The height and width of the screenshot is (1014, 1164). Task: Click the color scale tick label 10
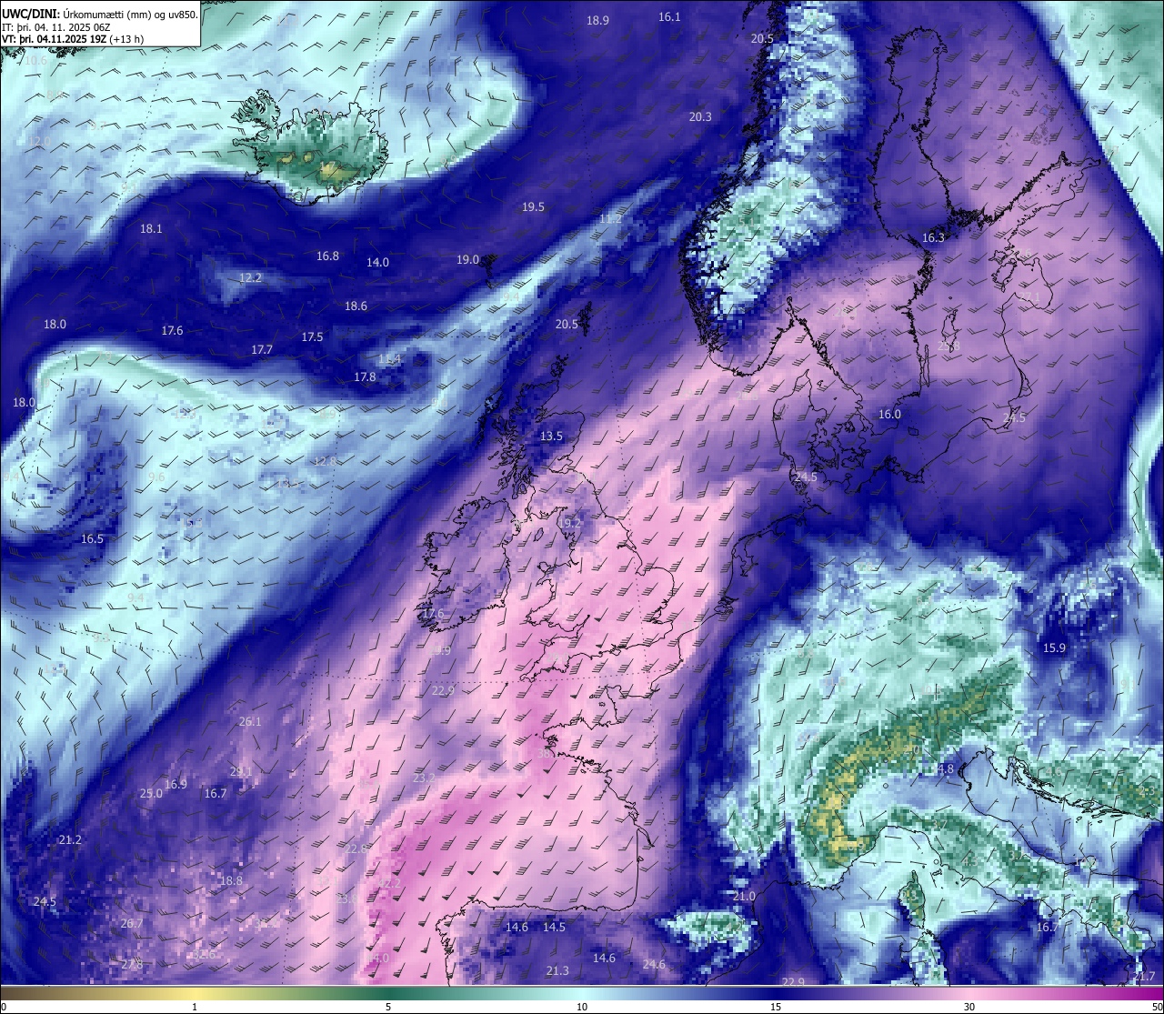coord(582,1007)
